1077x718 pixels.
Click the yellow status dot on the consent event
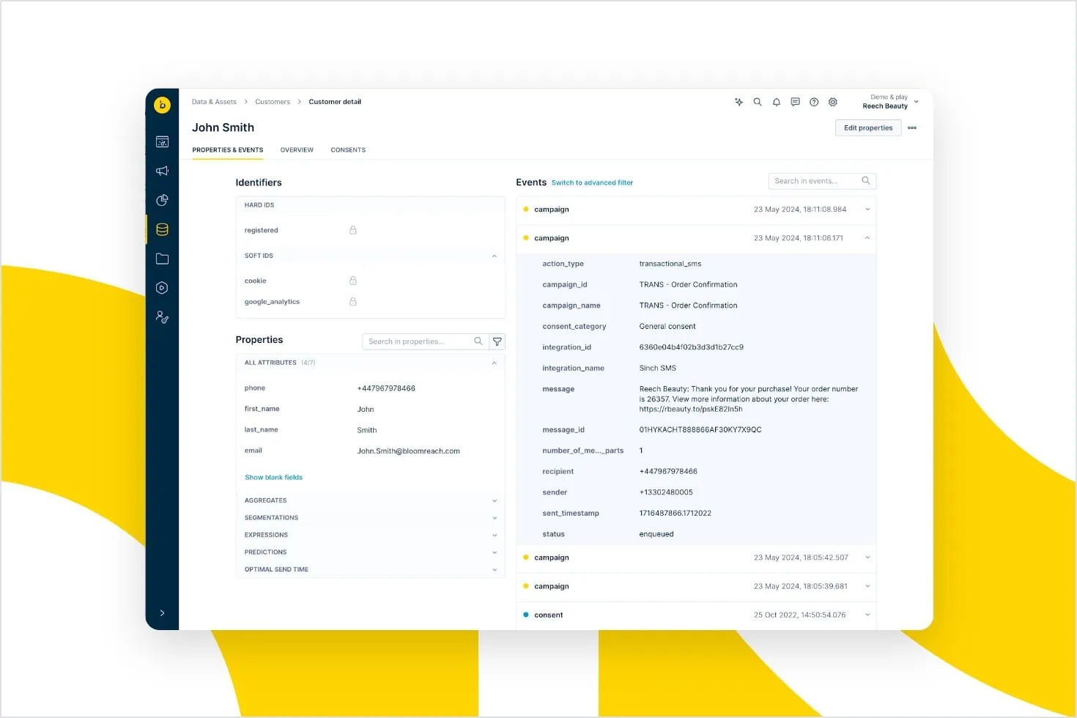525,615
